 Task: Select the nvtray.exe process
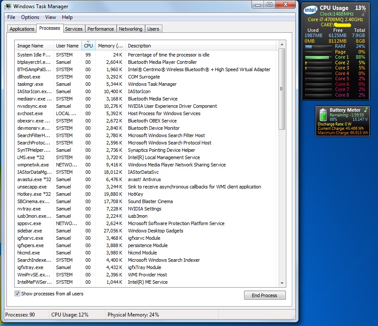tap(146, 209)
